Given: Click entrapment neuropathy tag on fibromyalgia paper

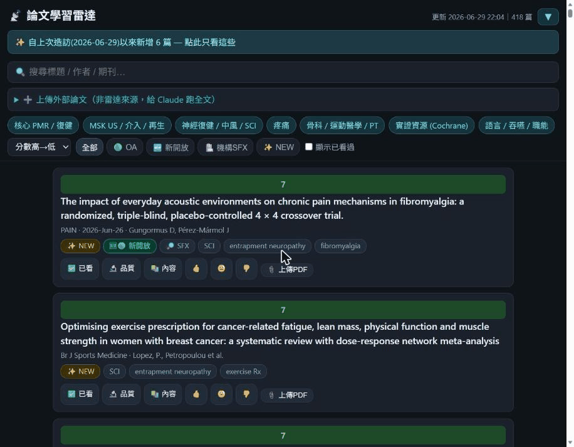Looking at the screenshot, I should [x=267, y=246].
